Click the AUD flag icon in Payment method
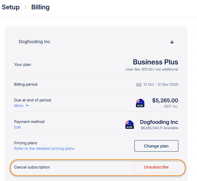 tap(129, 124)
